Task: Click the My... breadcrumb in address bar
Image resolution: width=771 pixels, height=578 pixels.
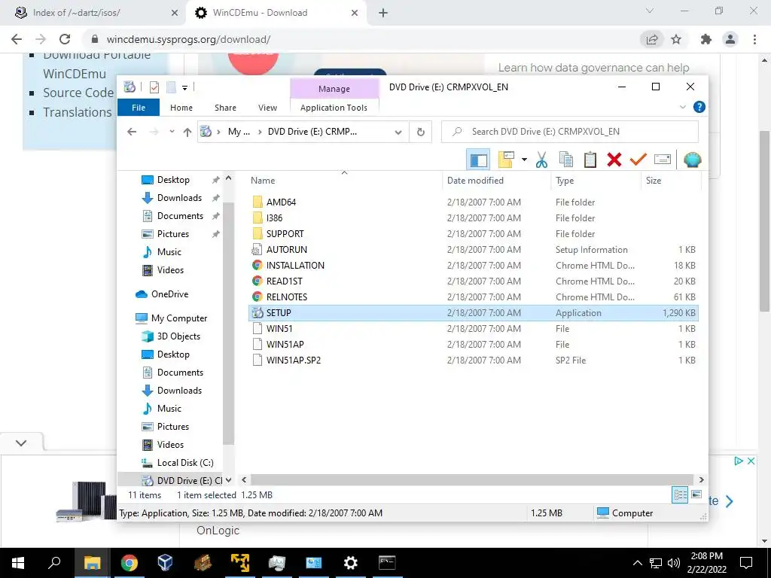Action: [x=239, y=132]
